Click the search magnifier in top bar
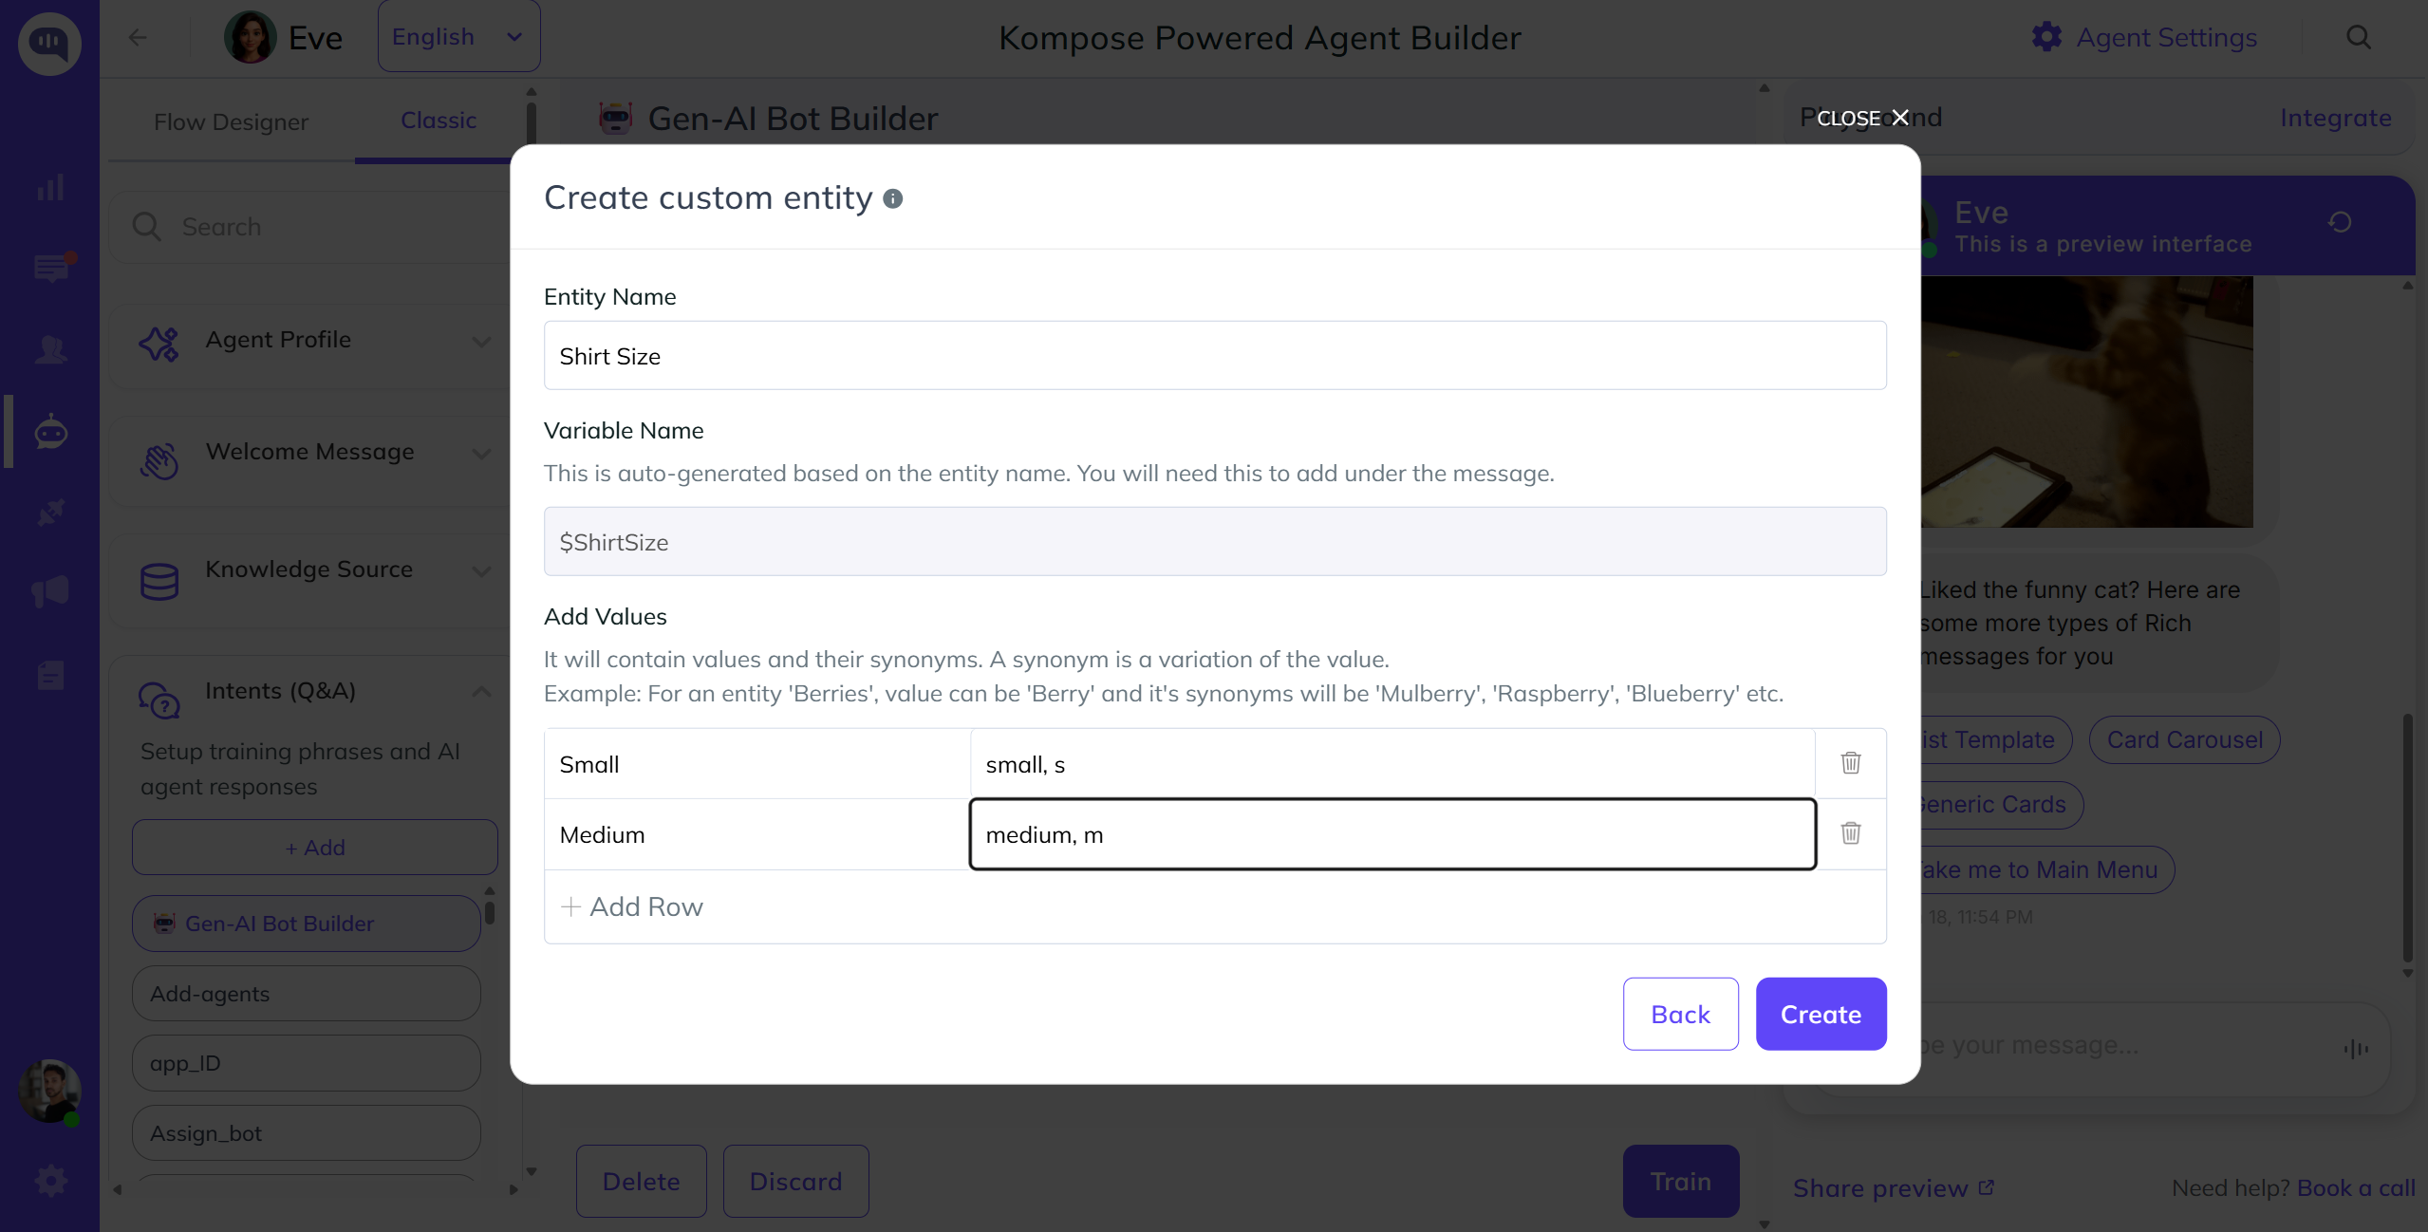Image resolution: width=2428 pixels, height=1232 pixels. pyautogui.click(x=2359, y=38)
